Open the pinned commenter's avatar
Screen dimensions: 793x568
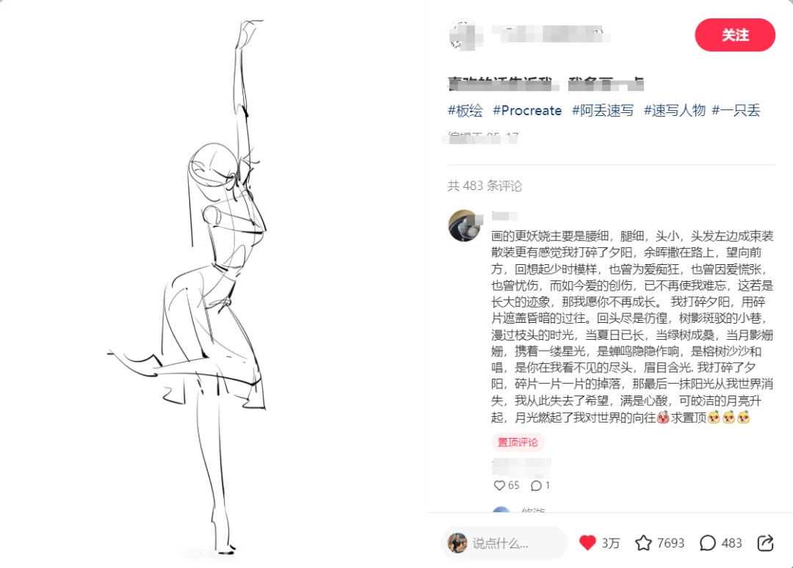[464, 226]
